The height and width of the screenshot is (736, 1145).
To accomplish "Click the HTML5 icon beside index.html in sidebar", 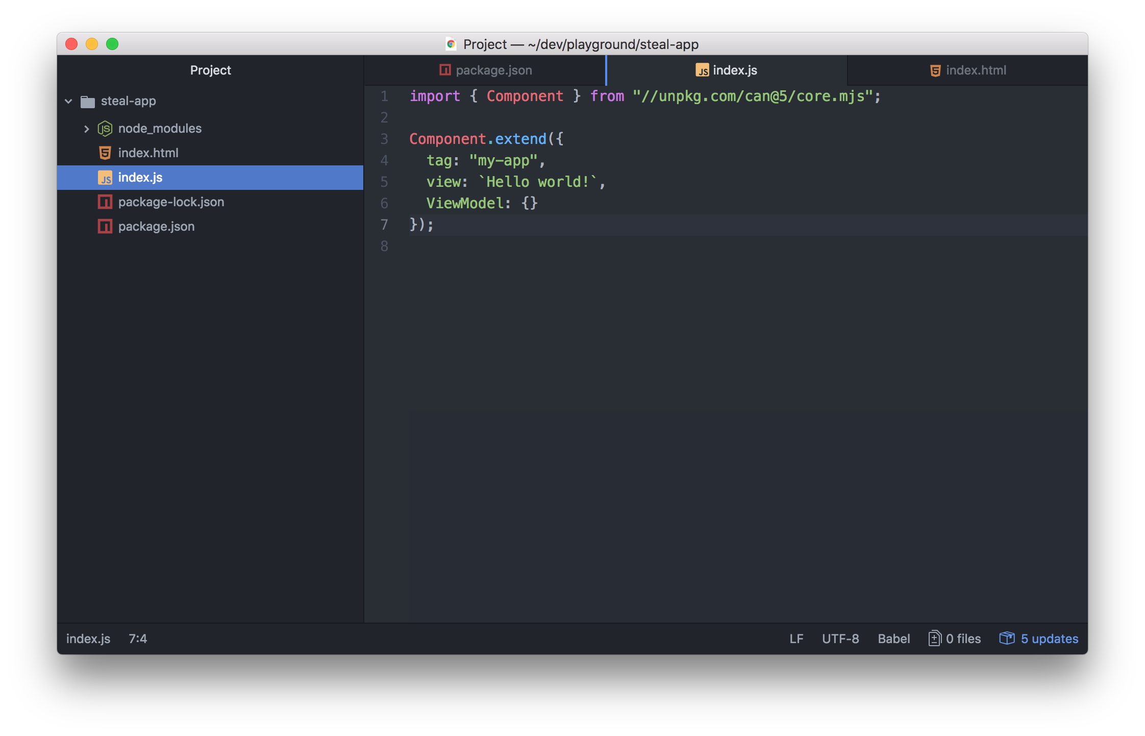I will coord(105,153).
